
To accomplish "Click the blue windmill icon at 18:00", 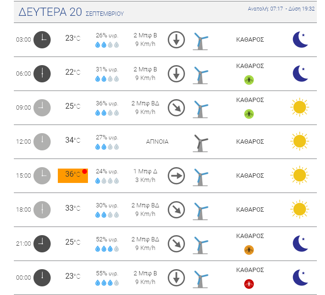I will pyautogui.click(x=200, y=211).
